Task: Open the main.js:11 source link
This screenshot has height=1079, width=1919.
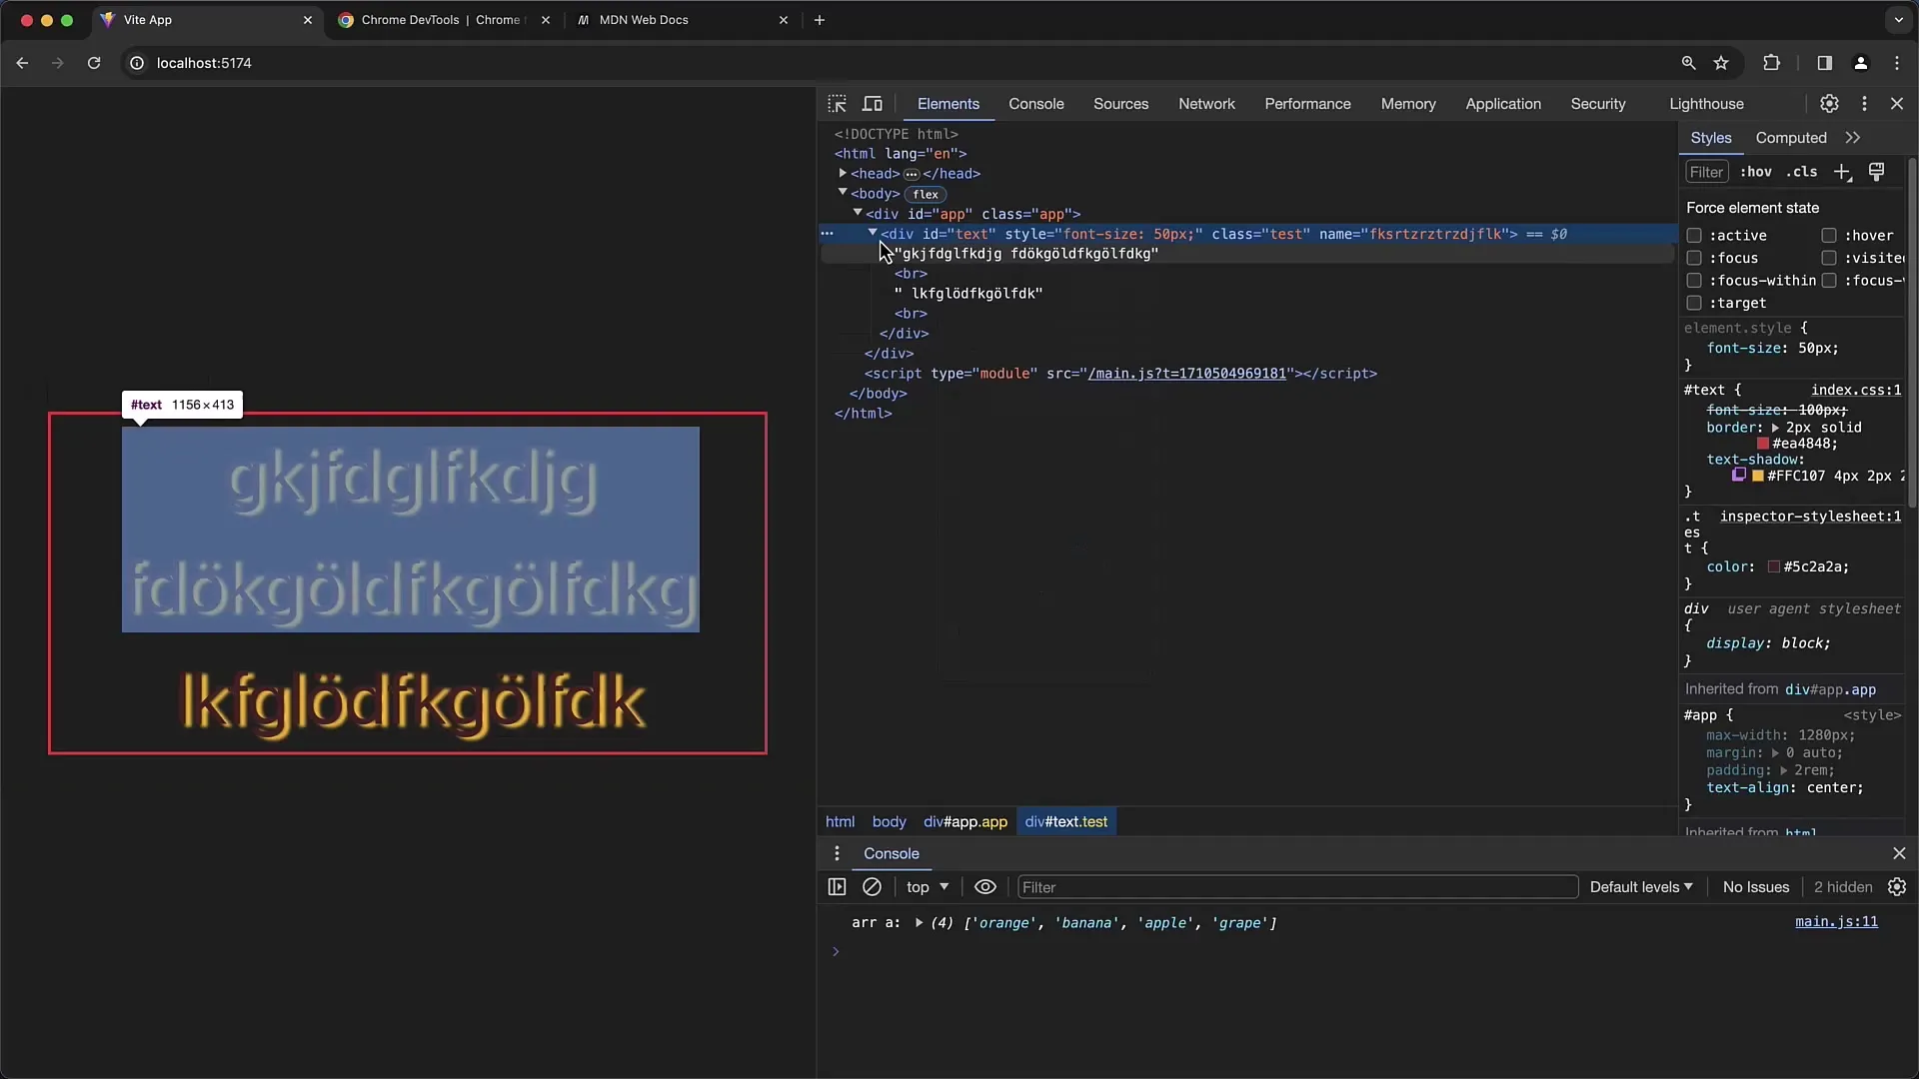Action: pyautogui.click(x=1836, y=922)
